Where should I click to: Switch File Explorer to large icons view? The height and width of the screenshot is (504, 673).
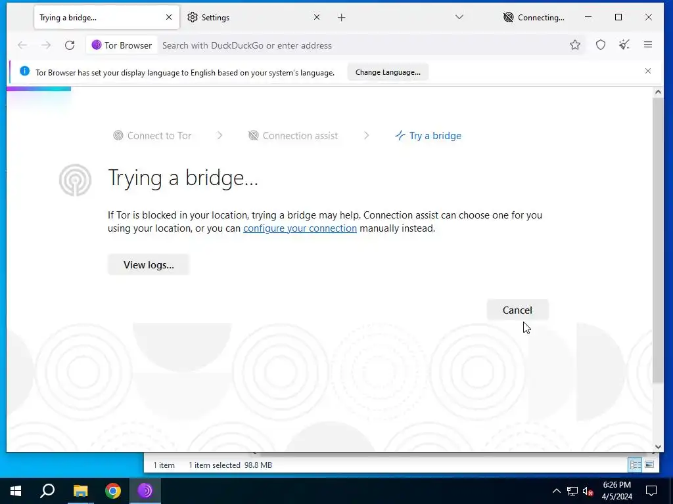649,465
